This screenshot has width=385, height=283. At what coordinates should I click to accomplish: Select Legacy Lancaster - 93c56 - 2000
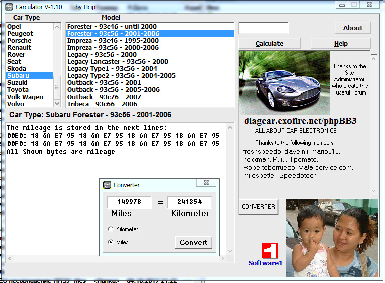pos(150,61)
